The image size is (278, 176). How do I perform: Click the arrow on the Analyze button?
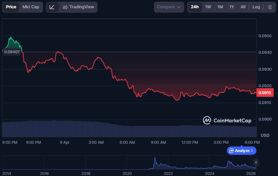pos(252,151)
